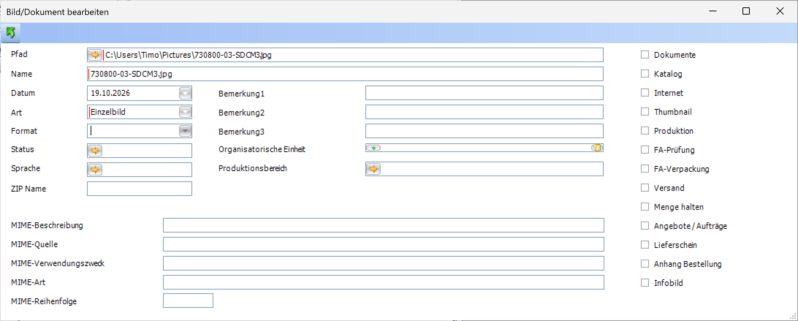Check the Thumbnail option
This screenshot has height=321, width=798.
click(x=645, y=112)
